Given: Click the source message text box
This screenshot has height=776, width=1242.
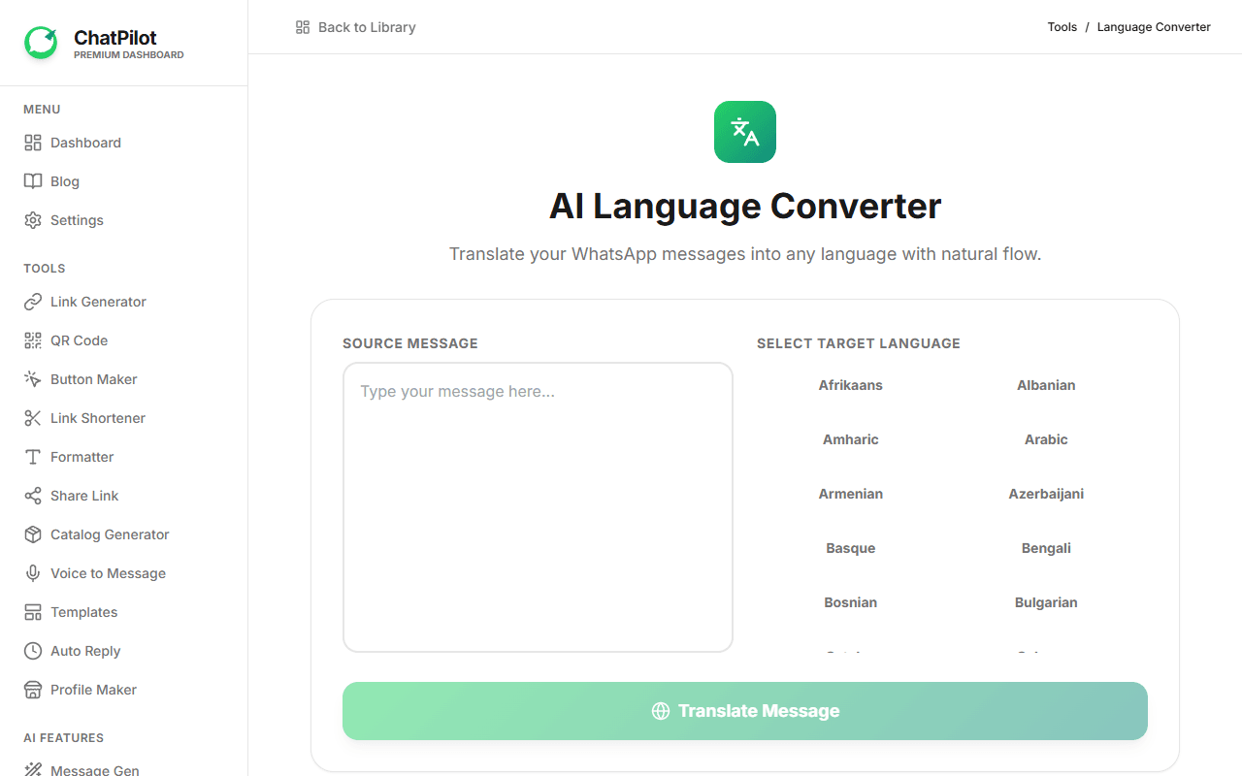Looking at the screenshot, I should point(538,507).
